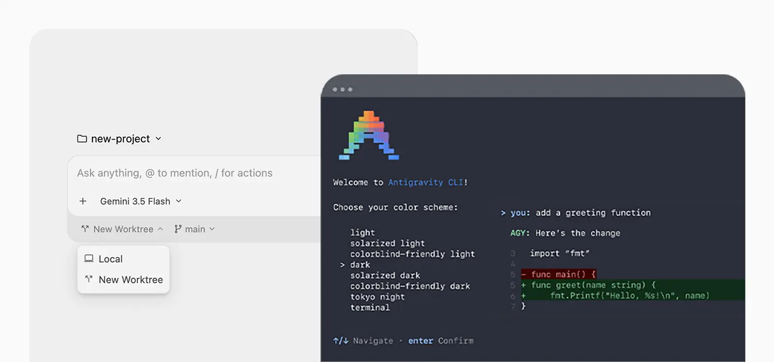Viewport: 774px width, 362px height.
Task: Click the chevron next to main branch
Action: point(212,229)
